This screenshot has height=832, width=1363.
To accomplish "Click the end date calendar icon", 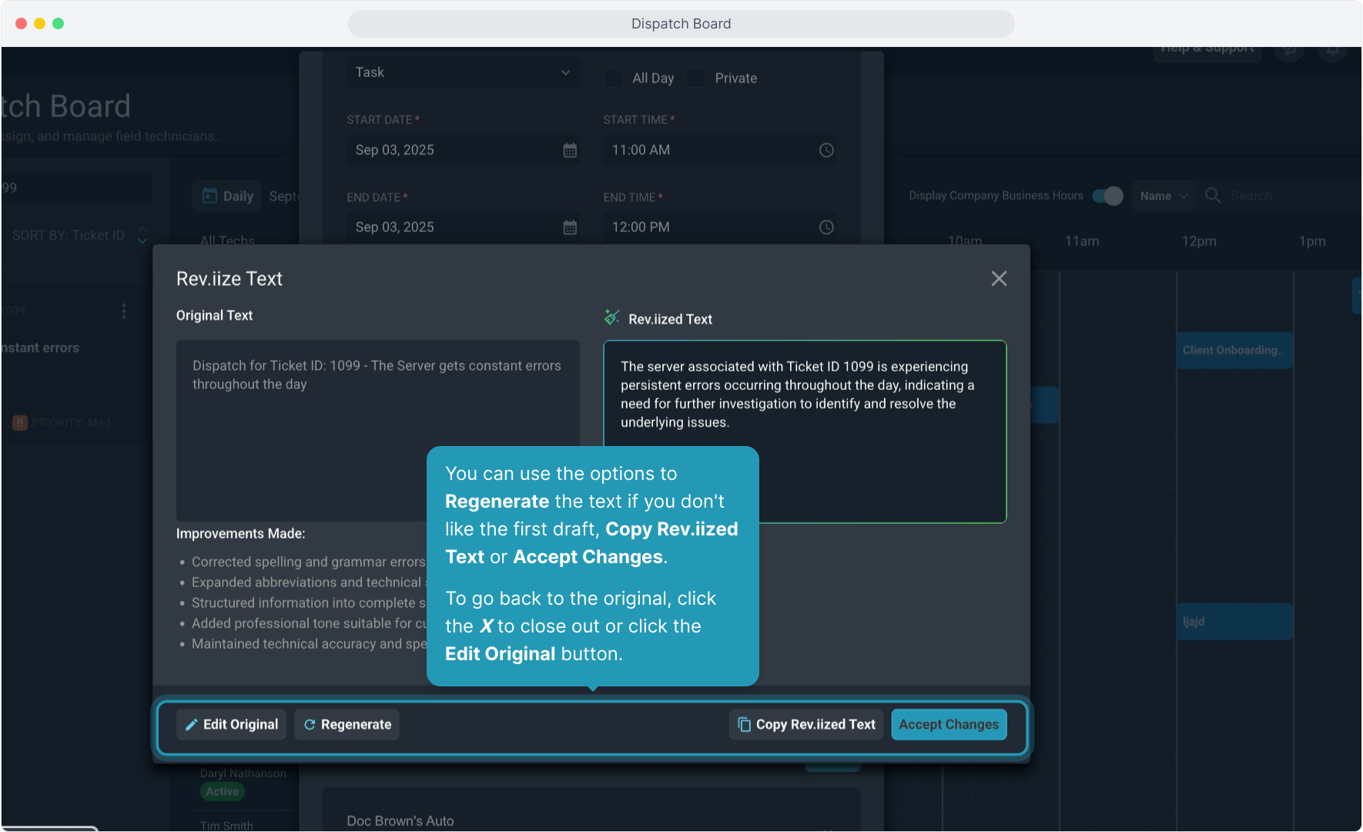I will coord(570,227).
